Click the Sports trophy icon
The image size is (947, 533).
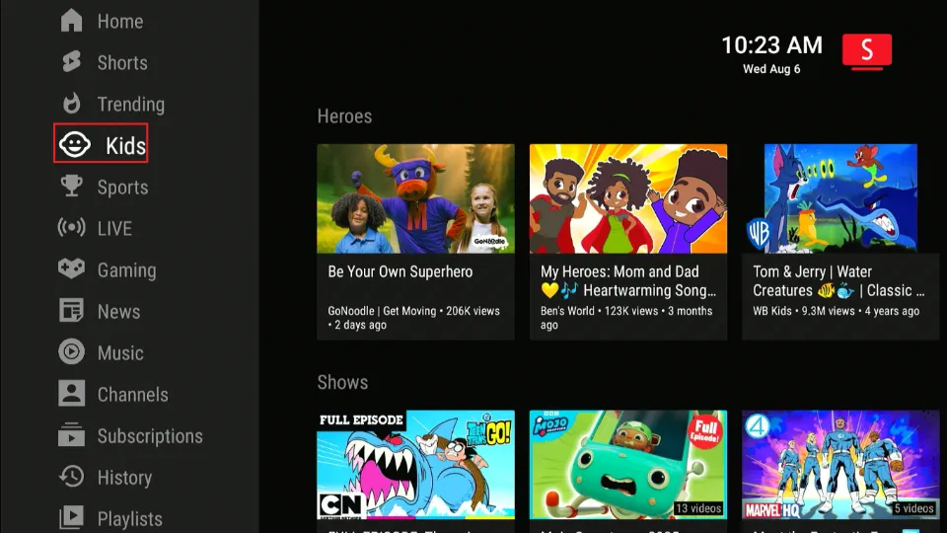click(x=71, y=187)
